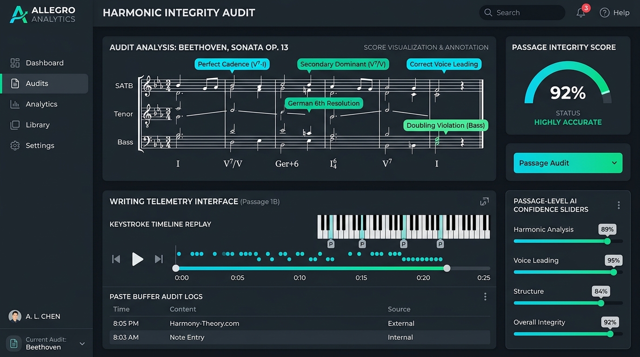Image resolution: width=640 pixels, height=357 pixels.
Task: Adjust the Harmonic Analysis confidence slider handle
Action: click(x=607, y=241)
